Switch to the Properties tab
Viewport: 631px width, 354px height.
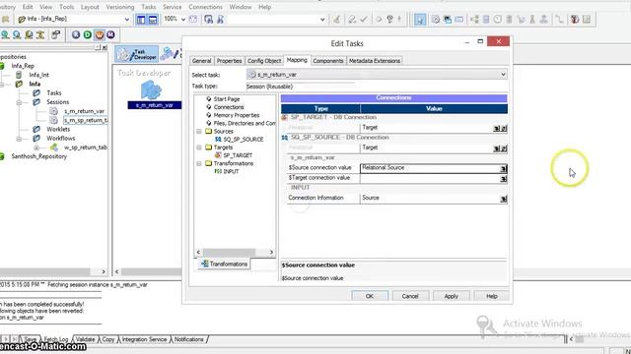pyautogui.click(x=229, y=61)
